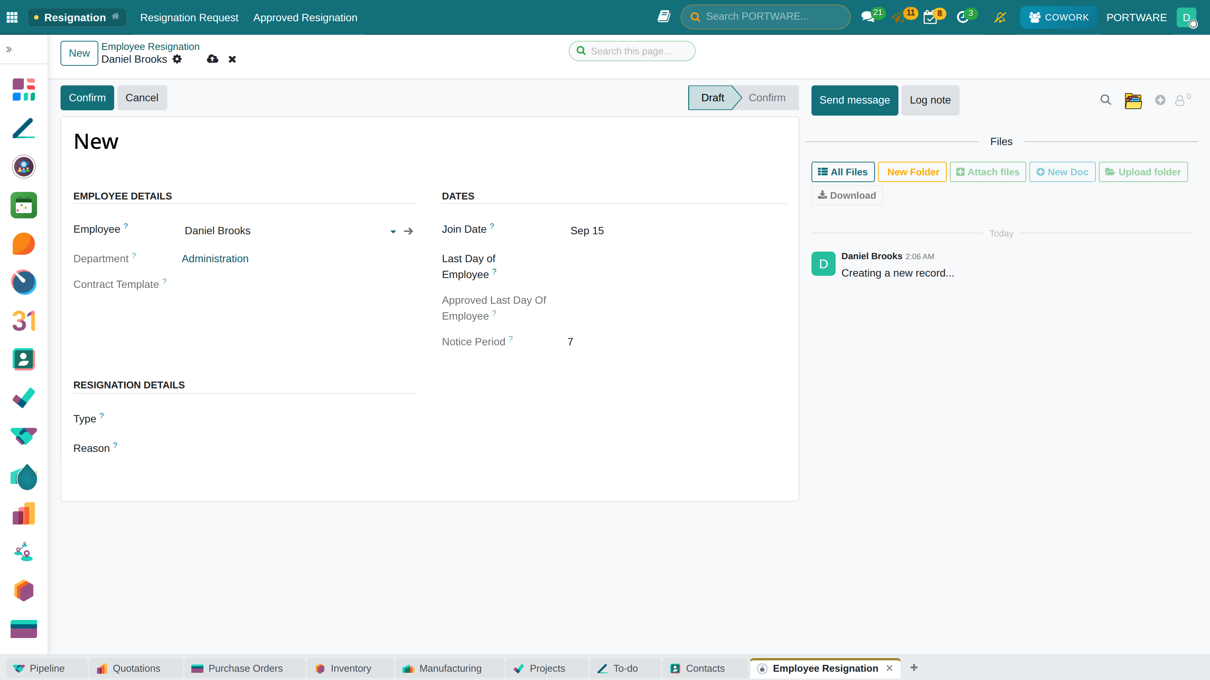
Task: Click the cloud save icon
Action: 213,59
